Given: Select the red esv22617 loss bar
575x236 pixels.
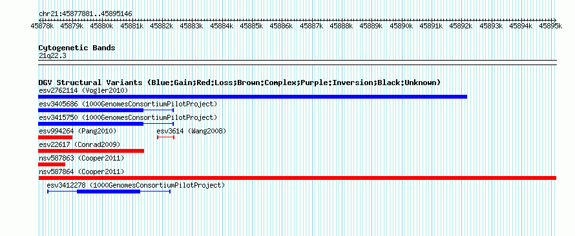Looking at the screenshot, I should [x=91, y=151].
